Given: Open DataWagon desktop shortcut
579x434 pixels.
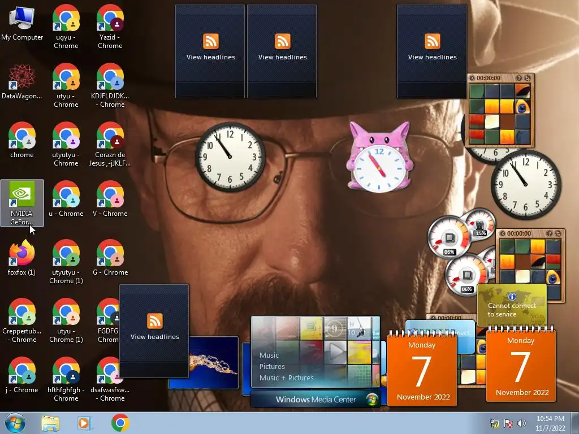Looking at the screenshot, I should click(x=22, y=82).
